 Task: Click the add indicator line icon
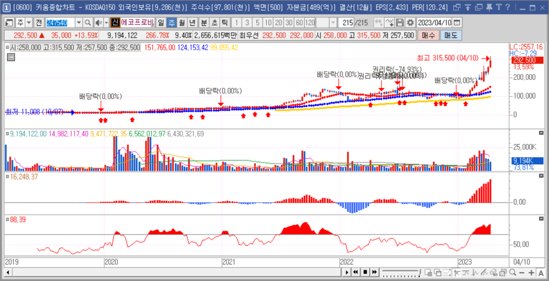[x=389, y=23]
